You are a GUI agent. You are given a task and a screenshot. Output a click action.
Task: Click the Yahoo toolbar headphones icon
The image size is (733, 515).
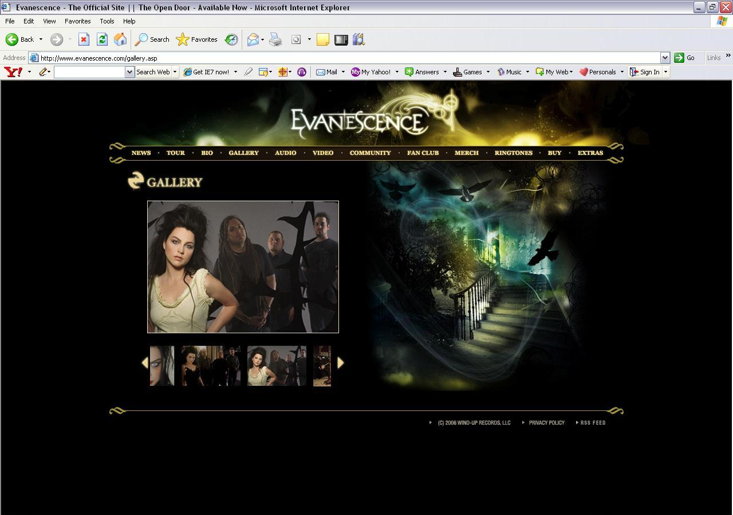pos(302,72)
